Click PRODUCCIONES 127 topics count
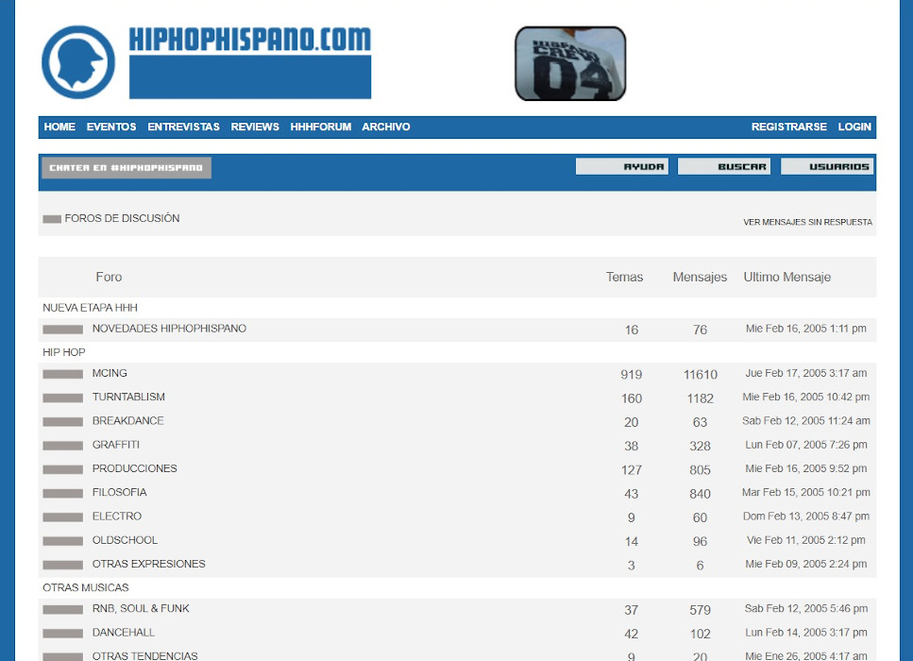The height and width of the screenshot is (661, 913). click(632, 470)
